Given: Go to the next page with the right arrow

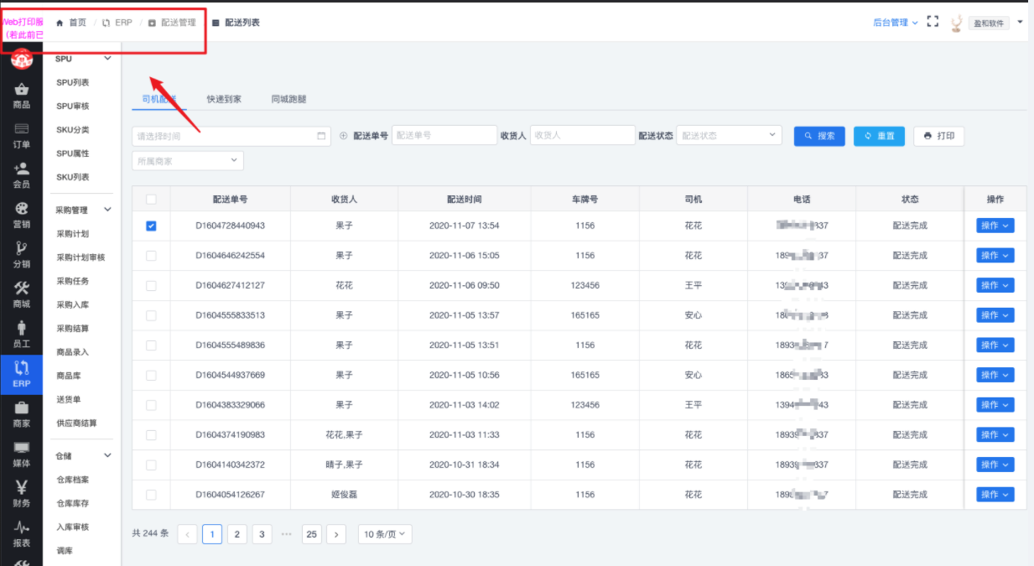Looking at the screenshot, I should coord(336,534).
